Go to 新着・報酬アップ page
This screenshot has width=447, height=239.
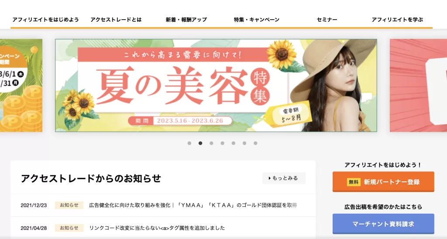[186, 20]
